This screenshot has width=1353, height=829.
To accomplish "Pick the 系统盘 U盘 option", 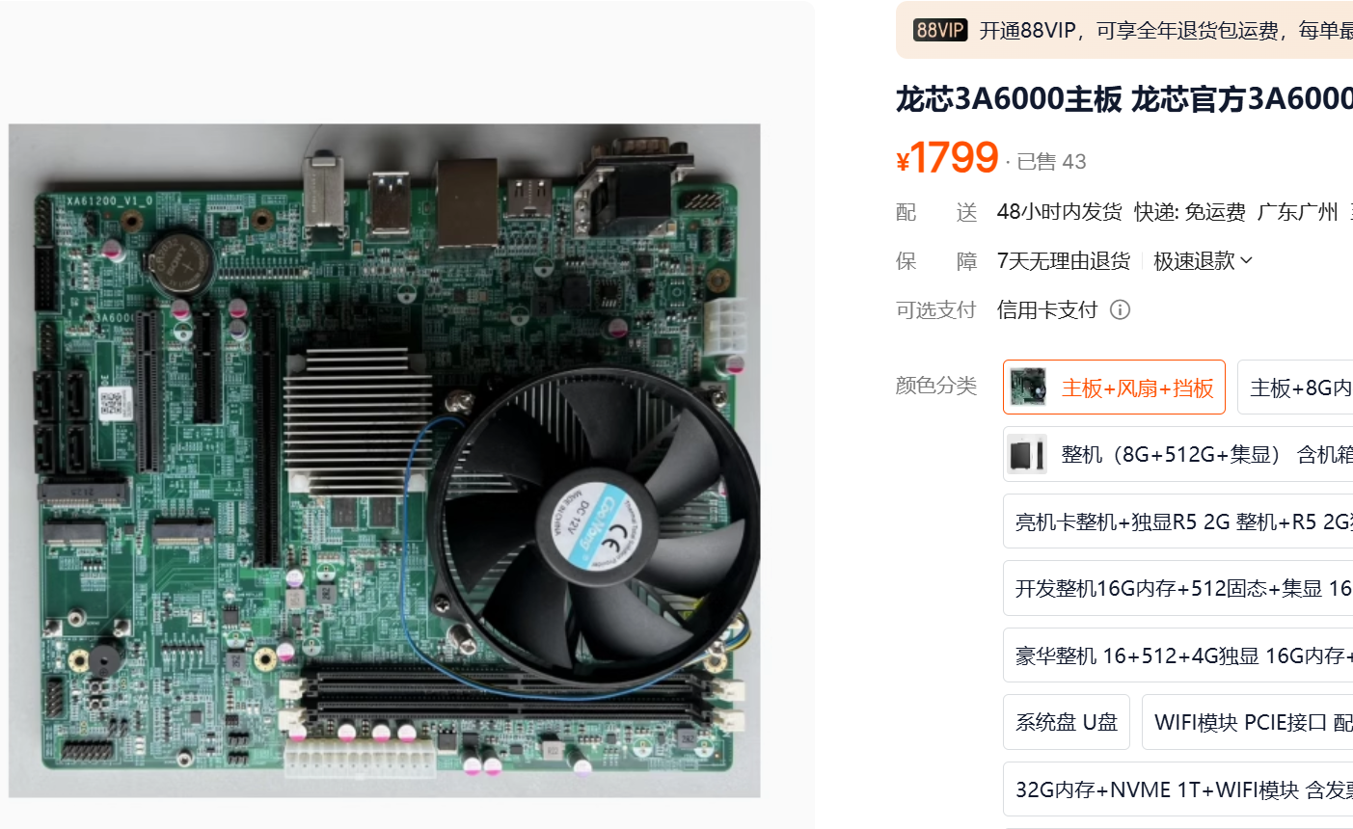I will (x=1067, y=722).
